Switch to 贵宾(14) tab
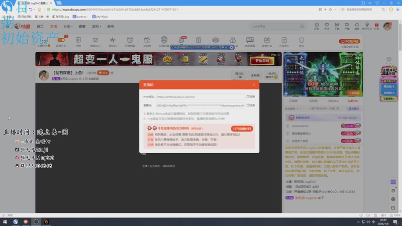Viewport: 402px width, 226px height. tap(333, 101)
